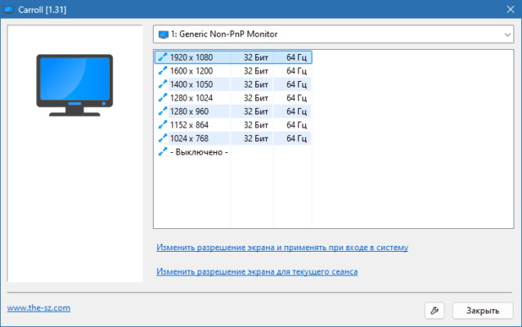Select the 1024 x 768 resolution row
522x327 pixels.
pyautogui.click(x=233, y=138)
